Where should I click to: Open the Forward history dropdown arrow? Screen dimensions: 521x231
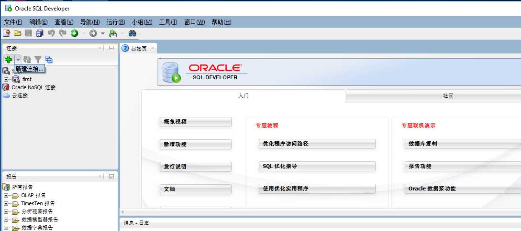pos(103,33)
